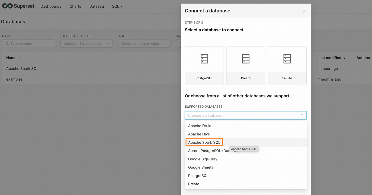Open the SQL menu dropdown
372x195 pixels.
(117, 6)
